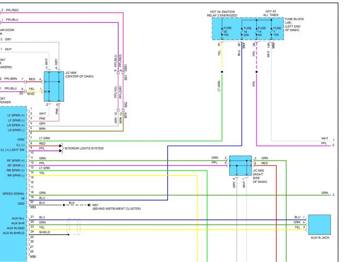Click the HOT AT ALL TIMES label
The height and width of the screenshot is (262, 350).
click(x=271, y=13)
